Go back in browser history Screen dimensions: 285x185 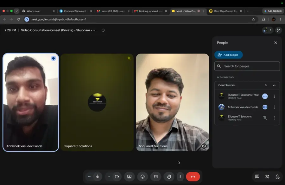click(4, 19)
